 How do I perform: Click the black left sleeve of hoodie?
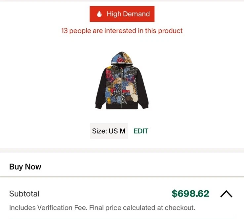point(101,89)
